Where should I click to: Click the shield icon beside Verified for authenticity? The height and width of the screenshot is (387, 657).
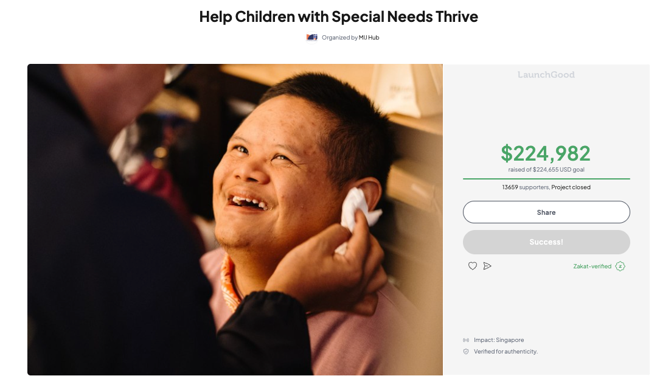pos(466,351)
